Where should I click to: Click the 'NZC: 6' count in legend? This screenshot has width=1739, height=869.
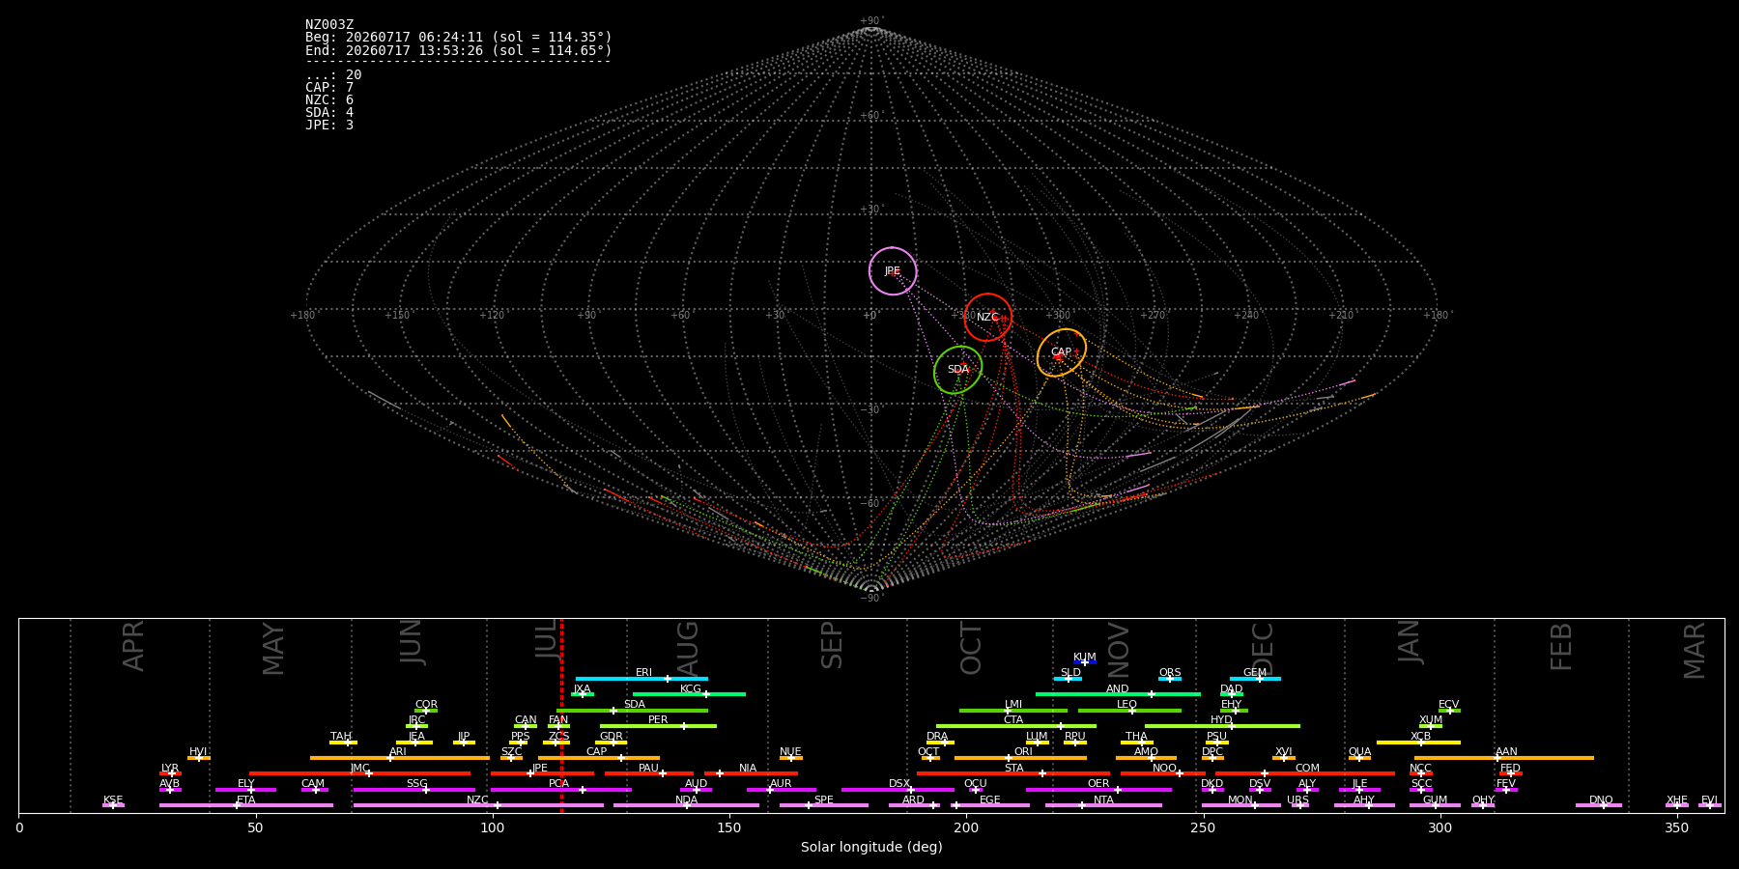(329, 100)
